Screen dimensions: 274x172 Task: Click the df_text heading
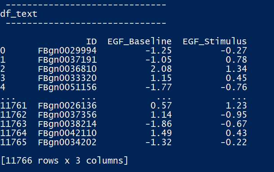[19, 14]
